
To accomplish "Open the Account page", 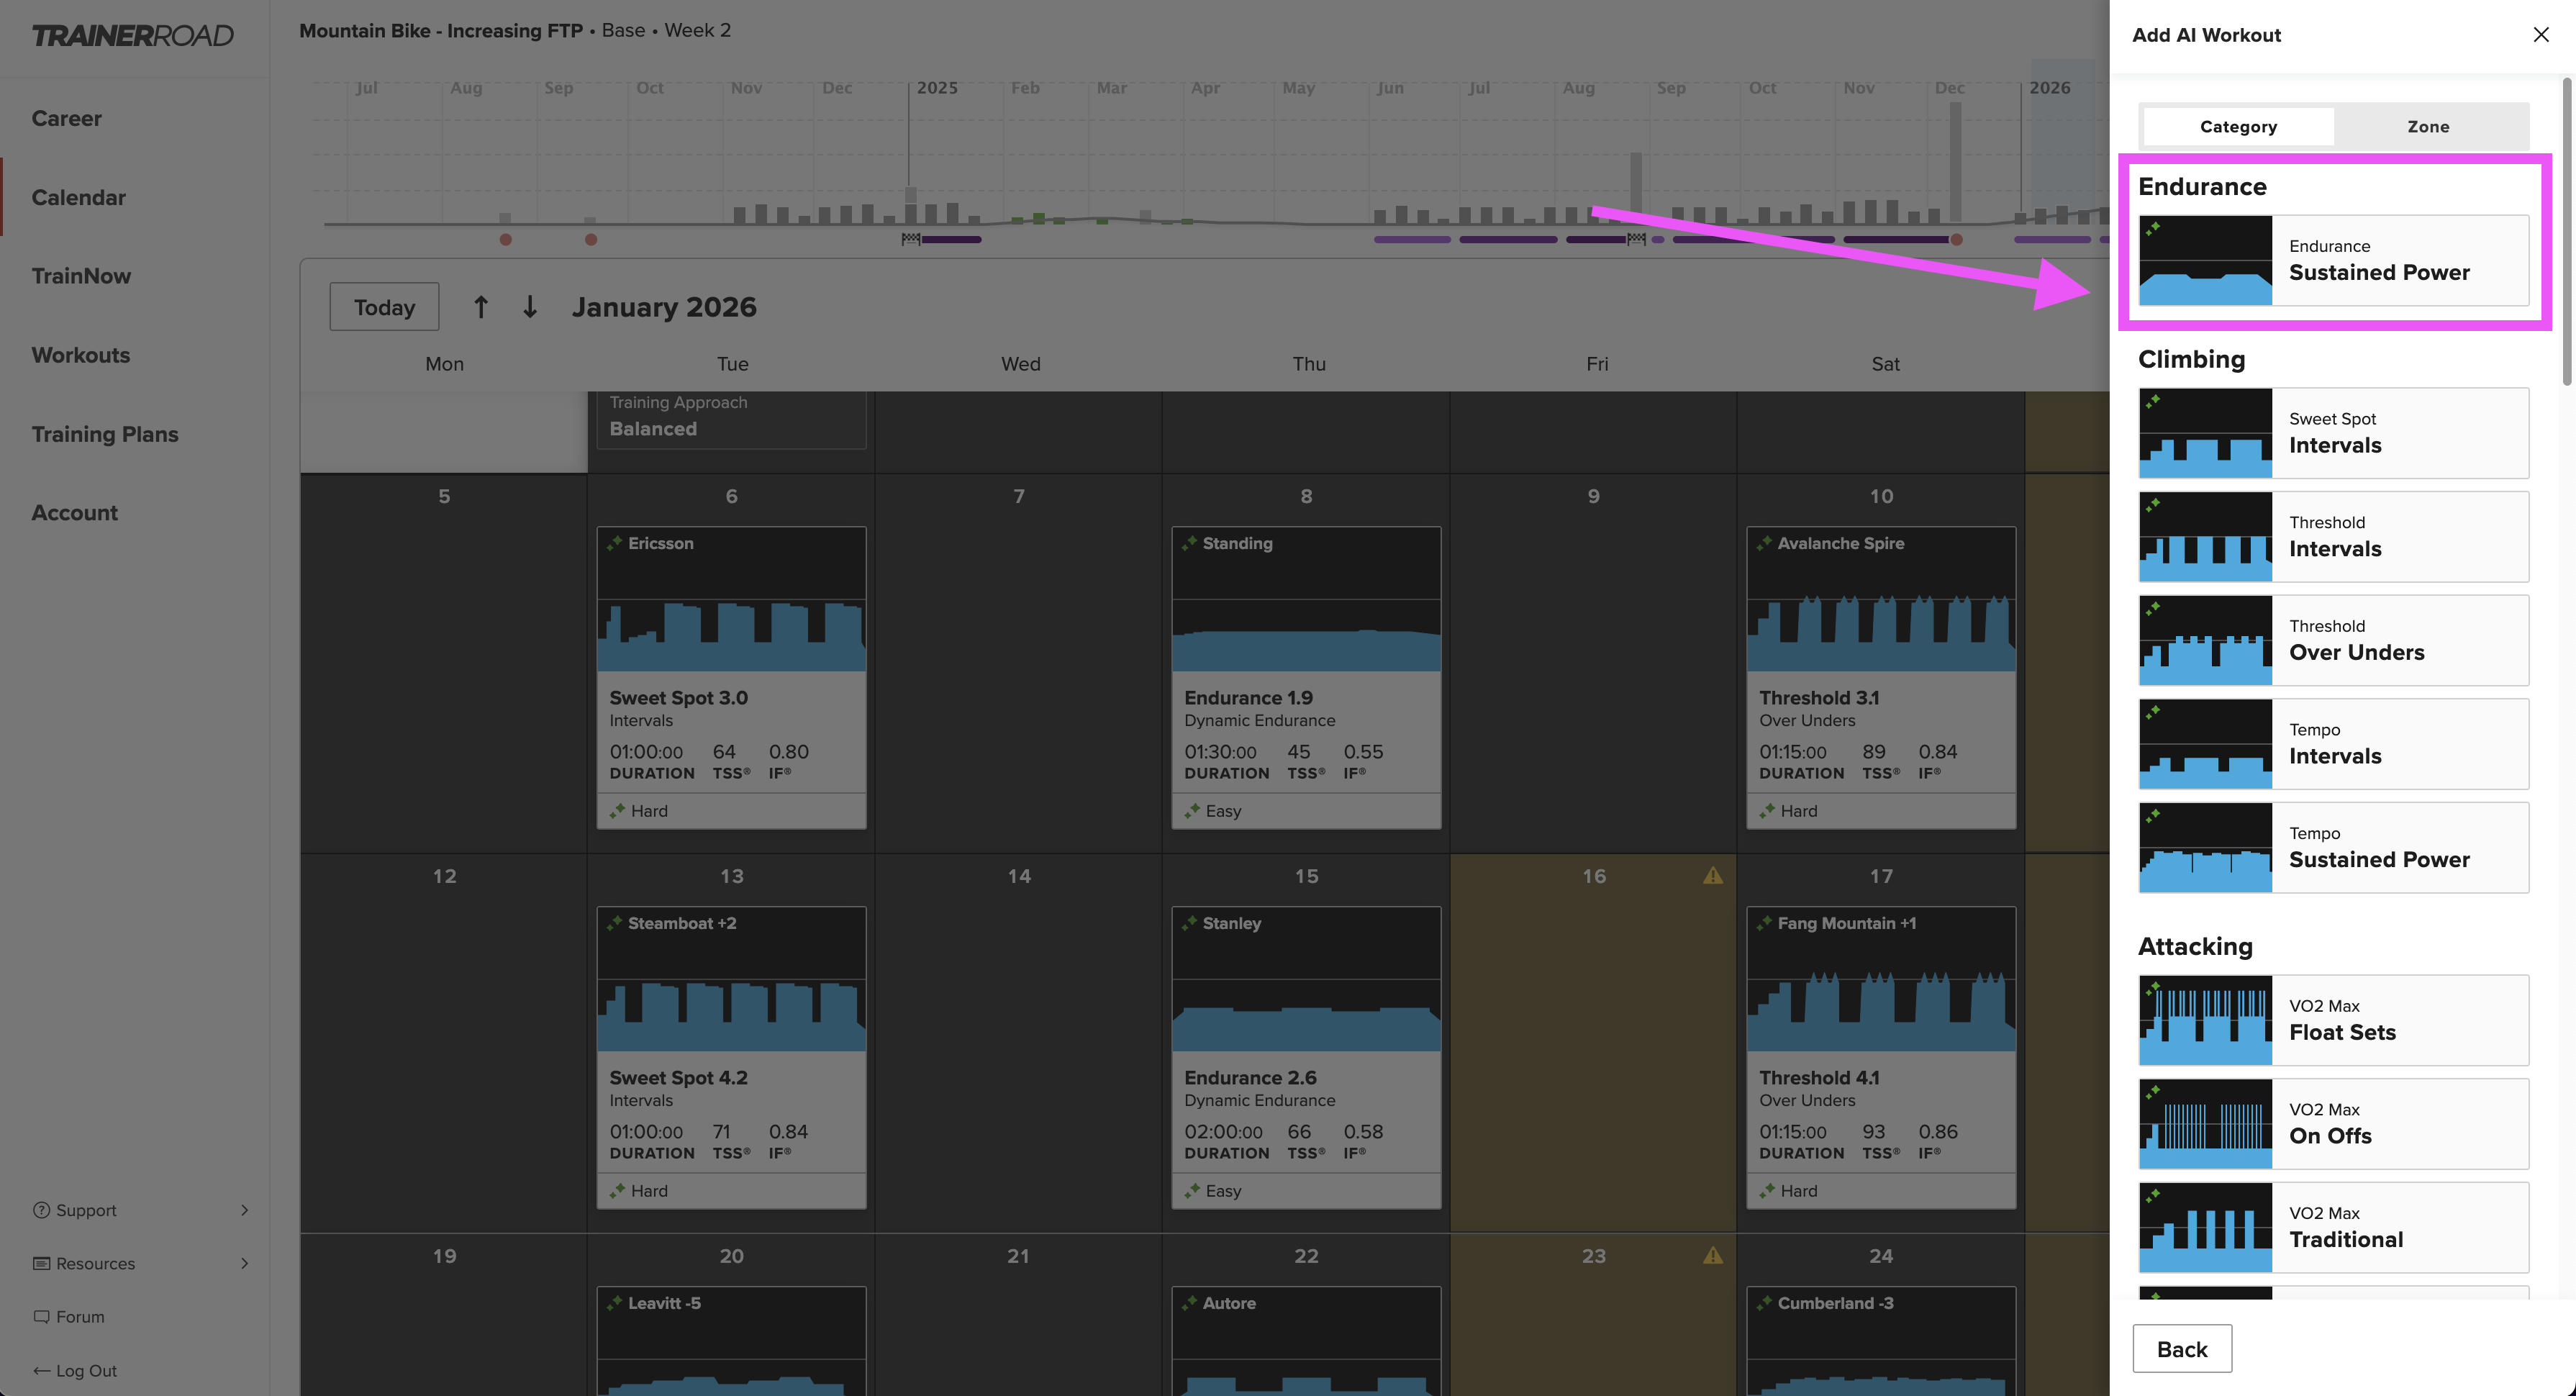I will click(74, 513).
